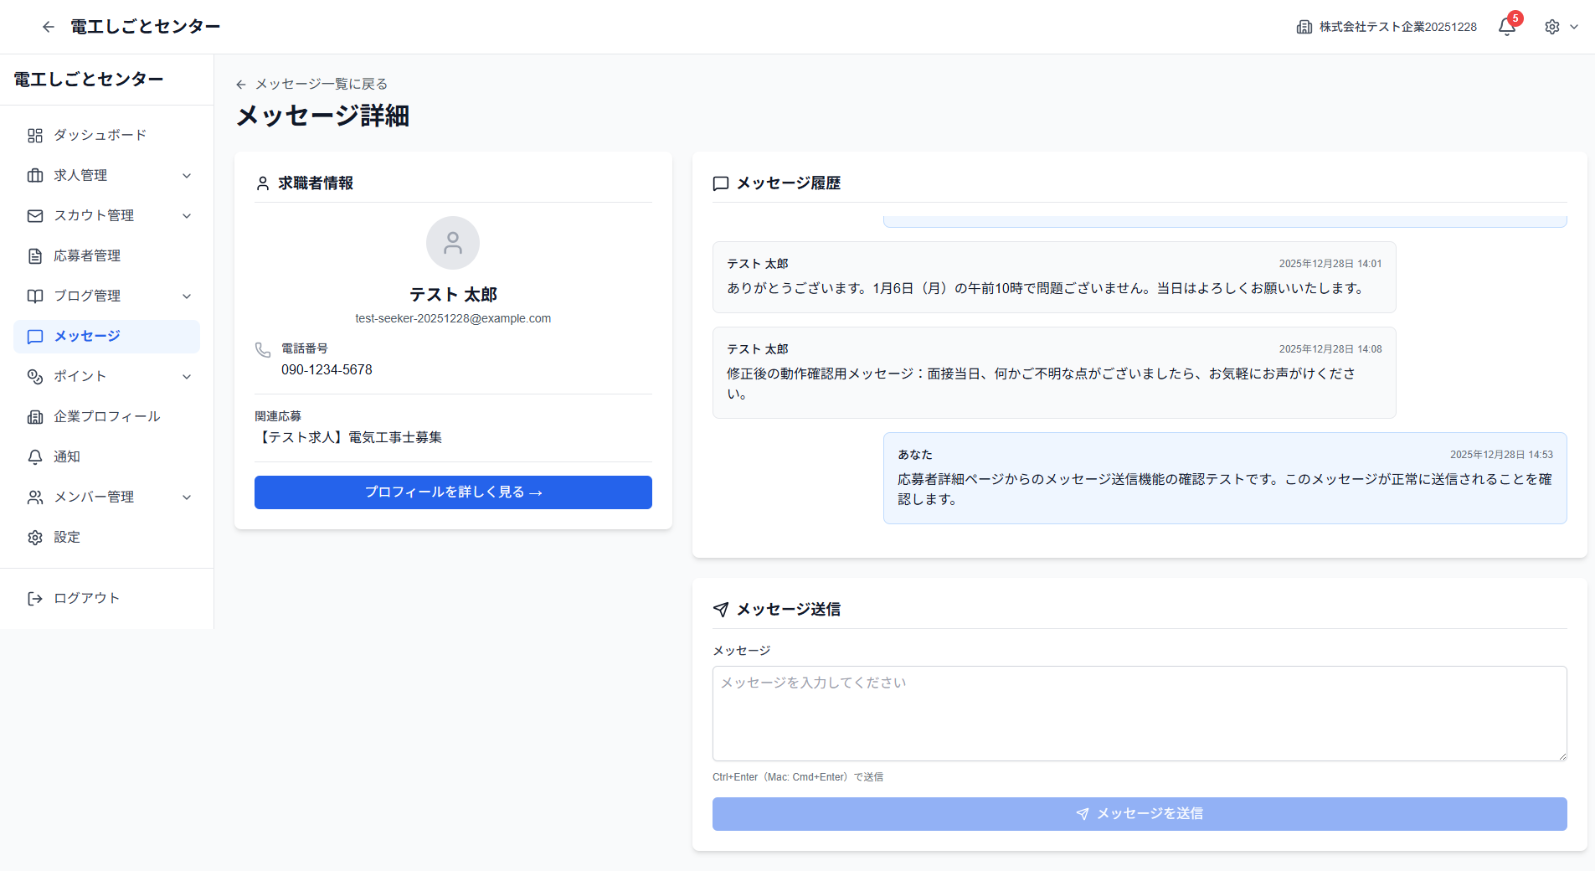This screenshot has width=1595, height=871.
Task: Open the 通知 bell icon in sidebar
Action: (x=34, y=456)
